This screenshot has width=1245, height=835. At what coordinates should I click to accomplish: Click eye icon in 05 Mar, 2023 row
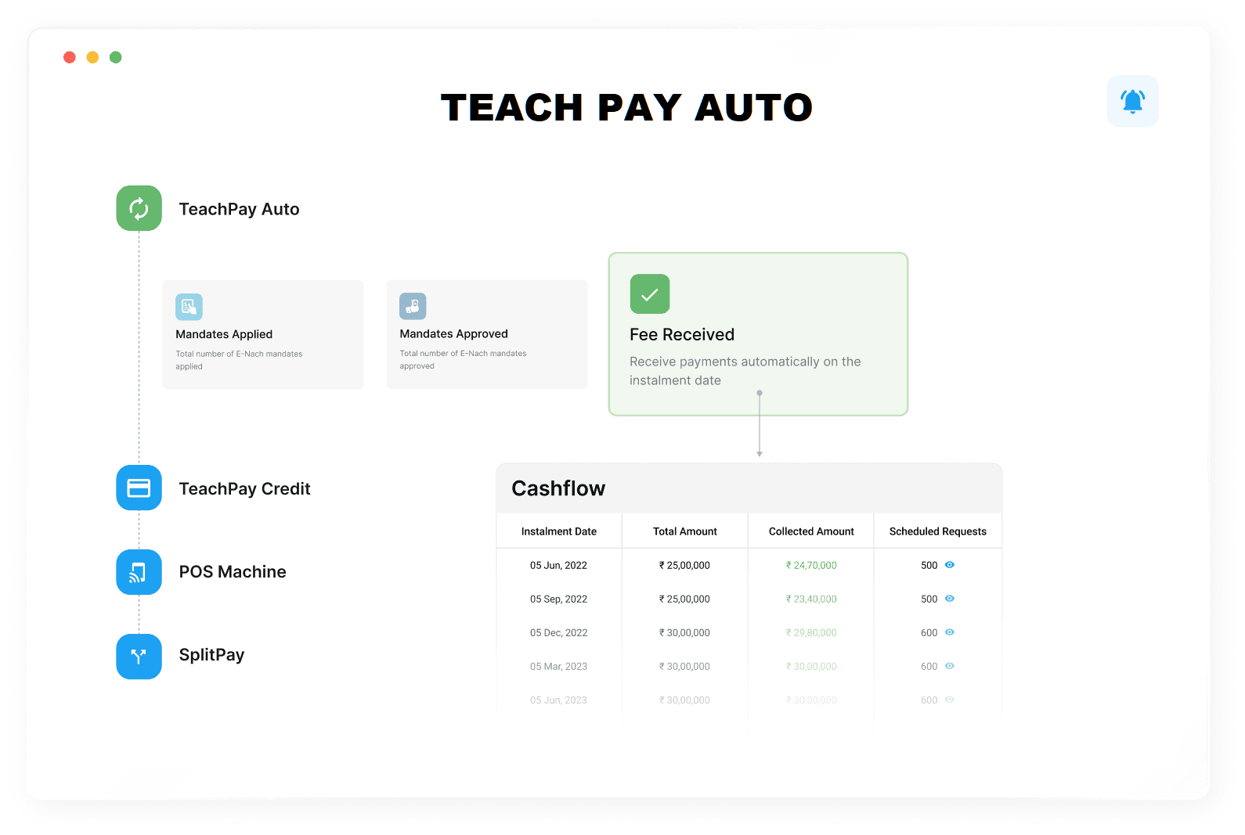click(949, 666)
